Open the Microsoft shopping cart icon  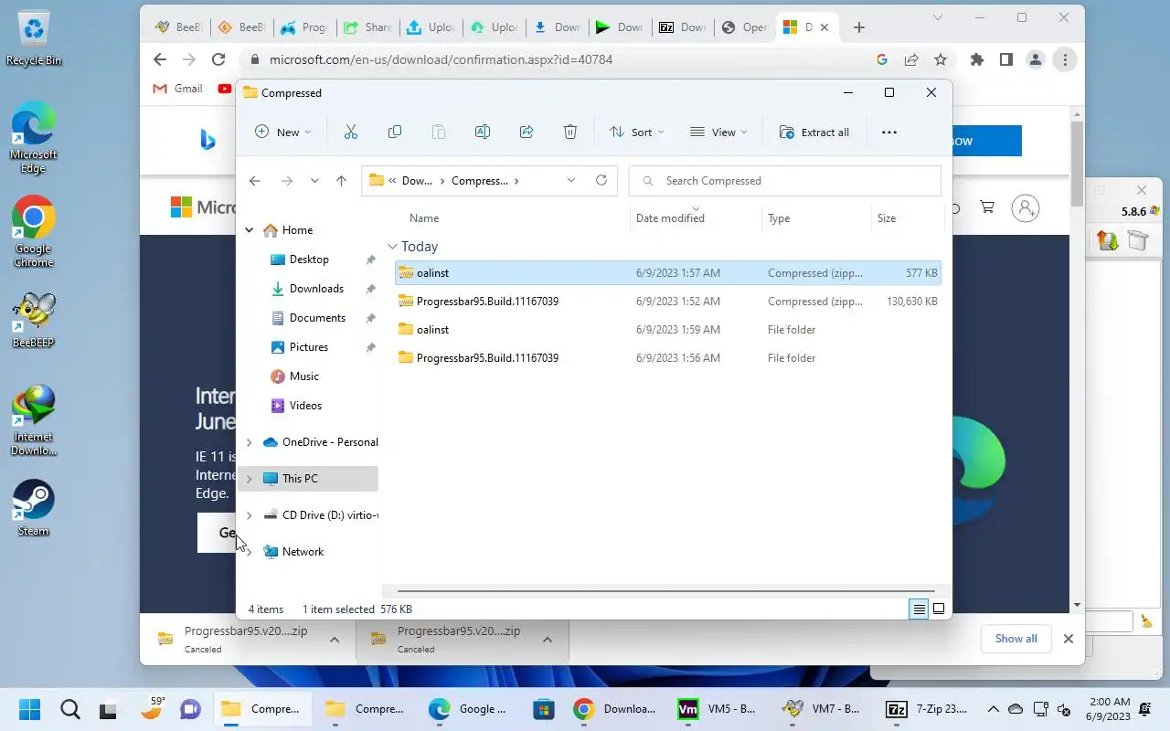pyautogui.click(x=987, y=207)
